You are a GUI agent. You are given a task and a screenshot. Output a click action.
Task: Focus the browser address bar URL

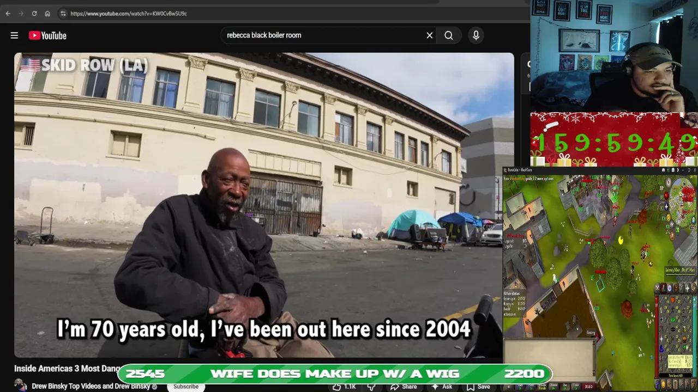(129, 14)
